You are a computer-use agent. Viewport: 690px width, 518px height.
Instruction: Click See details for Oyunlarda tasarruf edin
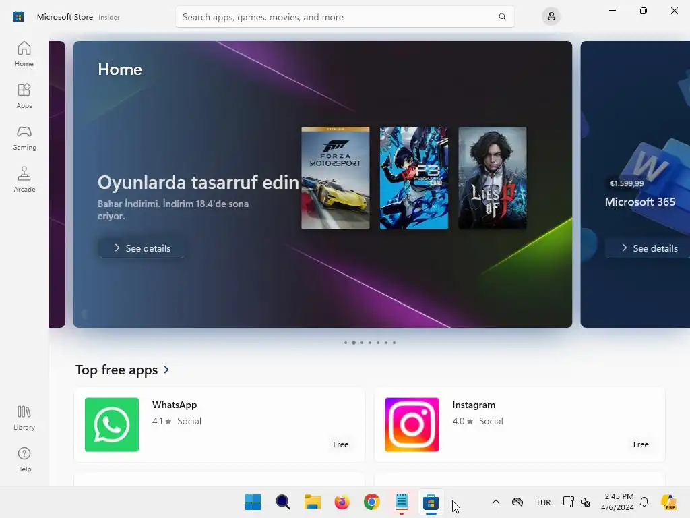(x=142, y=248)
